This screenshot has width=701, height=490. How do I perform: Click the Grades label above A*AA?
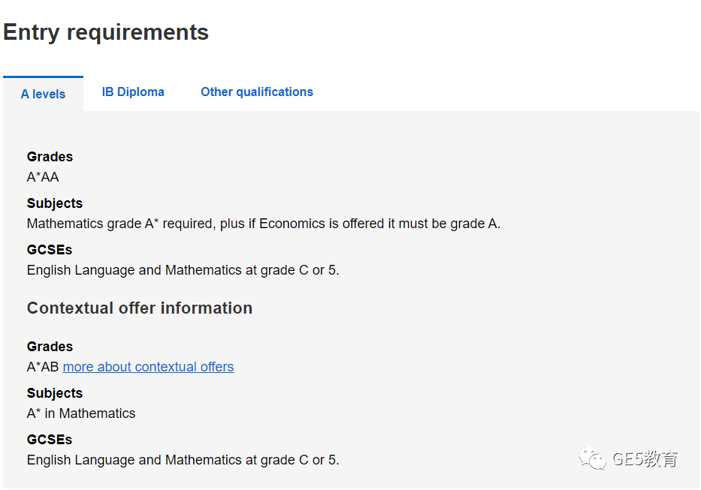(x=50, y=157)
